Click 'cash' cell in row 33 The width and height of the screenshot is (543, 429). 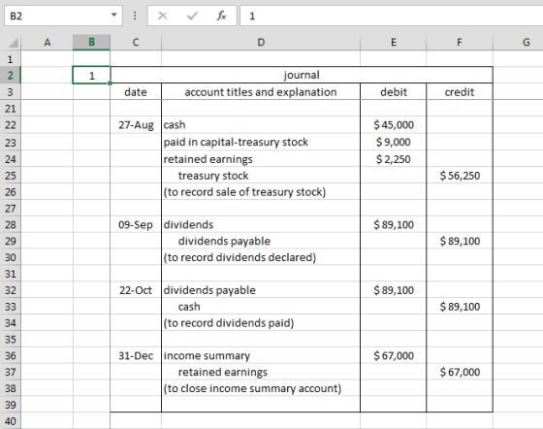point(261,307)
